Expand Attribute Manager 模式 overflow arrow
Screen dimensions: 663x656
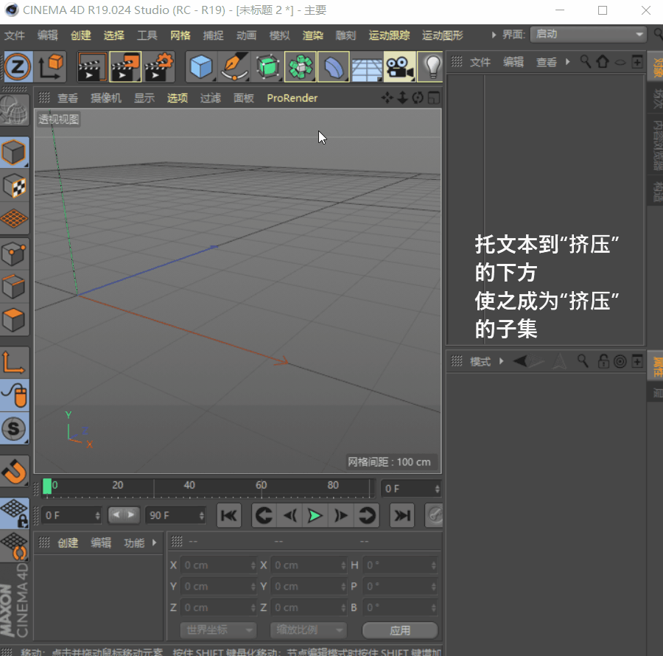(x=502, y=361)
